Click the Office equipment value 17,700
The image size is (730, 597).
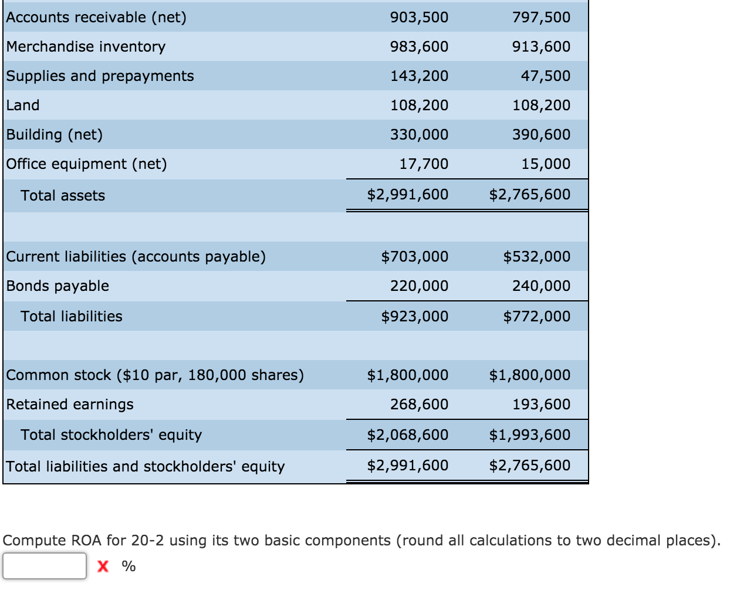[x=424, y=164]
